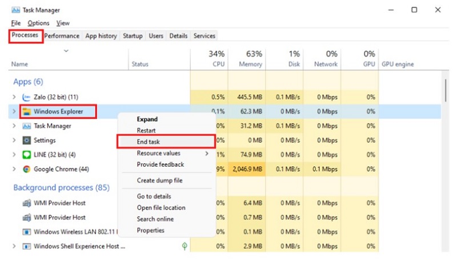Switch to the Processes tab
This screenshot has width=457, height=262.
coord(25,35)
